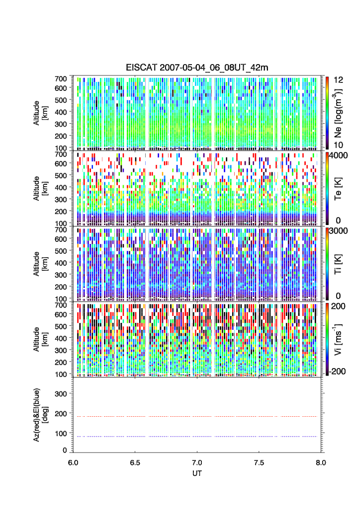Click the Ti ion temperature color bar
The width and height of the screenshot is (352, 528).
click(327, 264)
